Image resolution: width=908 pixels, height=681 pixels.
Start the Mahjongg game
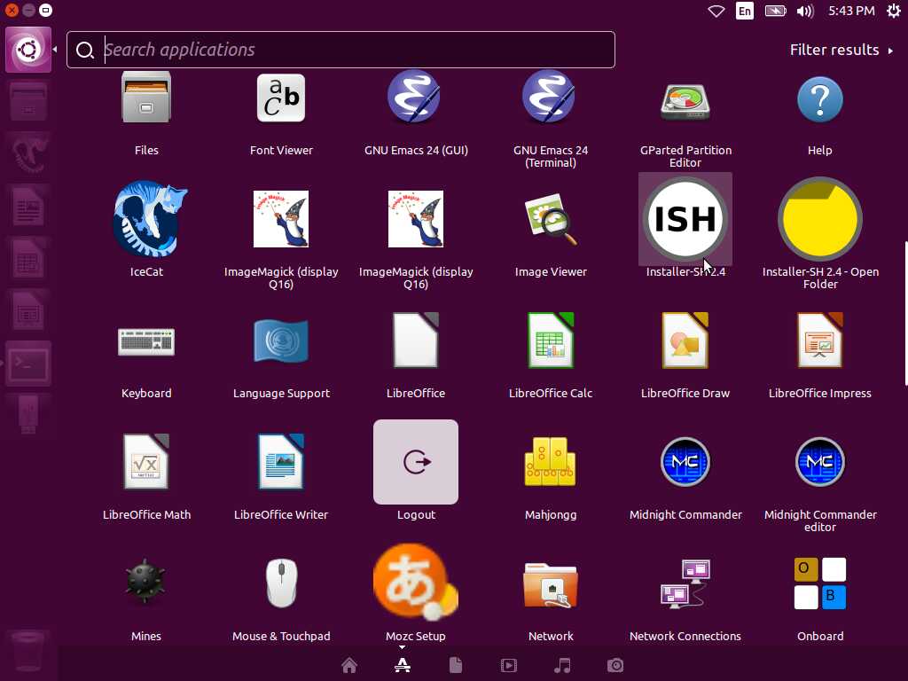[x=550, y=462]
